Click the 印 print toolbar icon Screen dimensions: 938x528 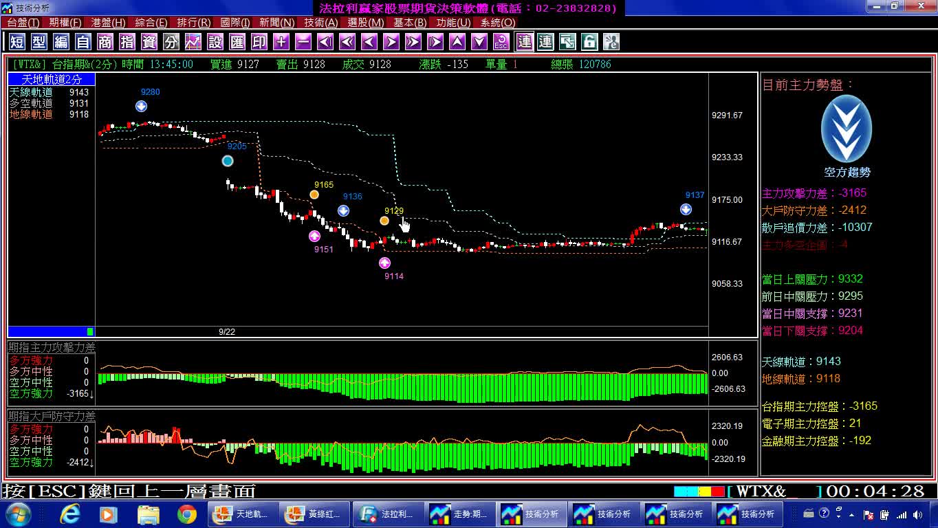pos(259,42)
